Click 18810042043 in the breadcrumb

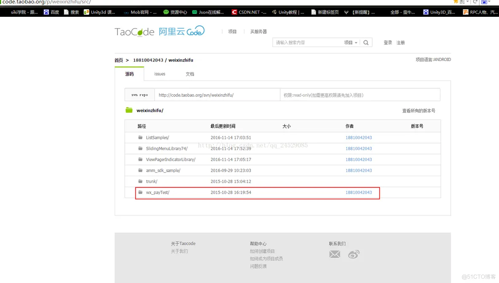pos(148,60)
